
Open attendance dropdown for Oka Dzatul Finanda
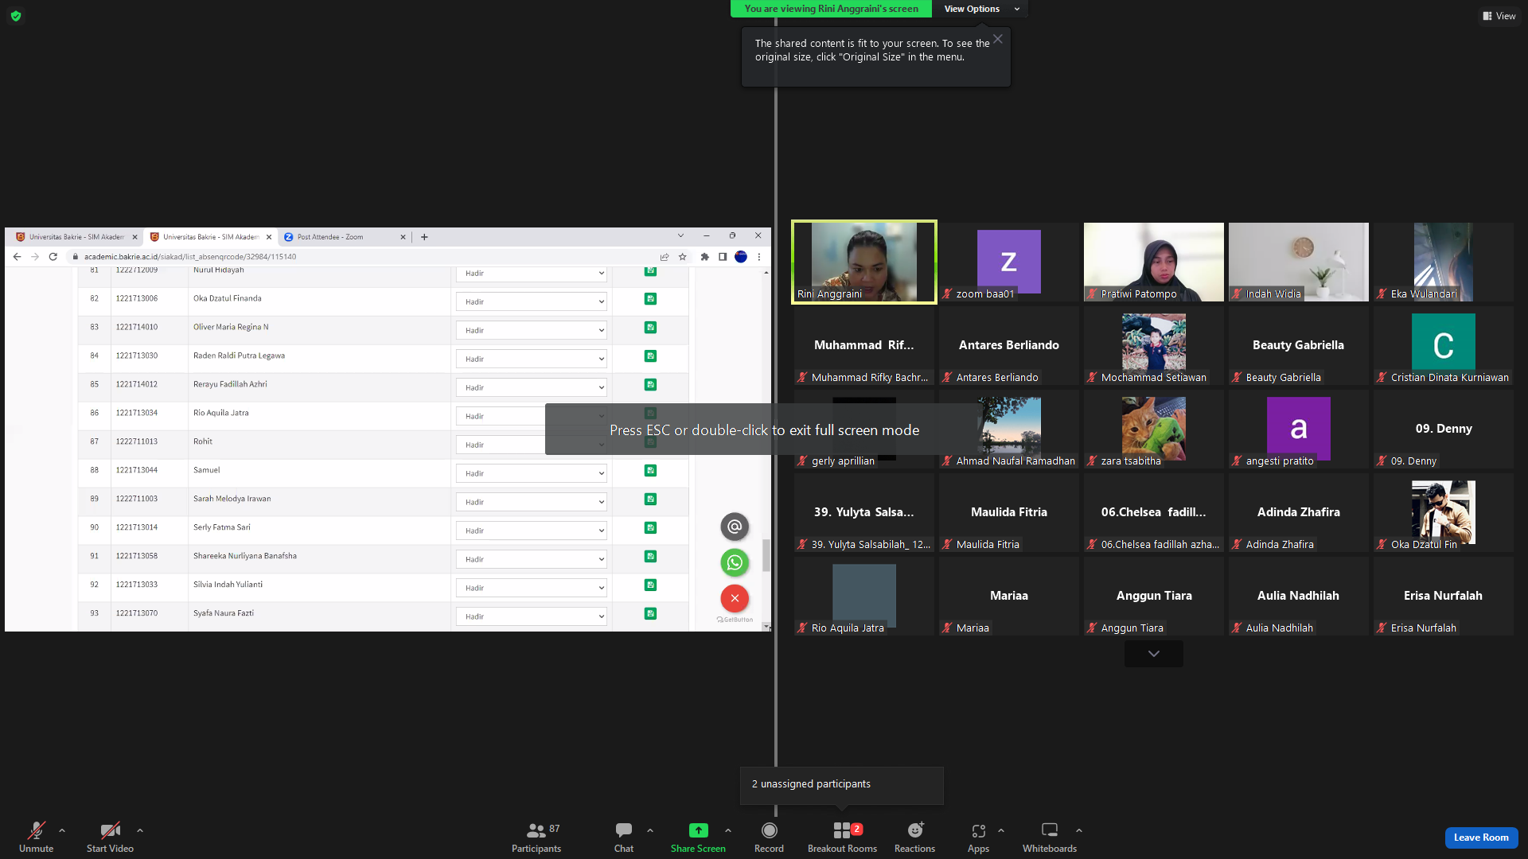coord(532,302)
